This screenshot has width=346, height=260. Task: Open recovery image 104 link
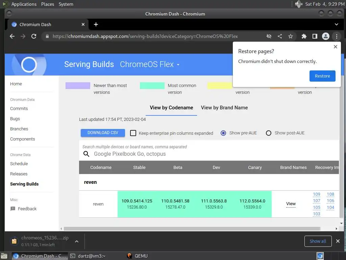pos(330,208)
